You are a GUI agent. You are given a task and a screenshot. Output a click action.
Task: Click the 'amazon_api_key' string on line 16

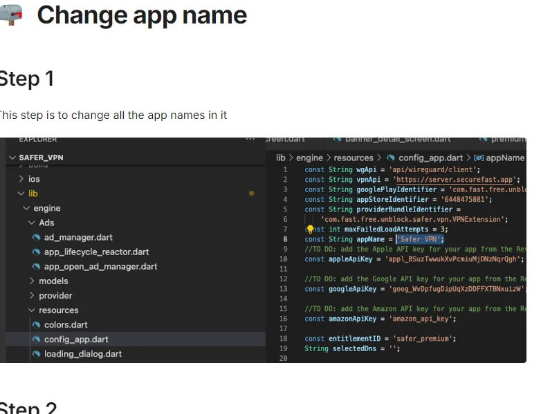tap(420, 319)
